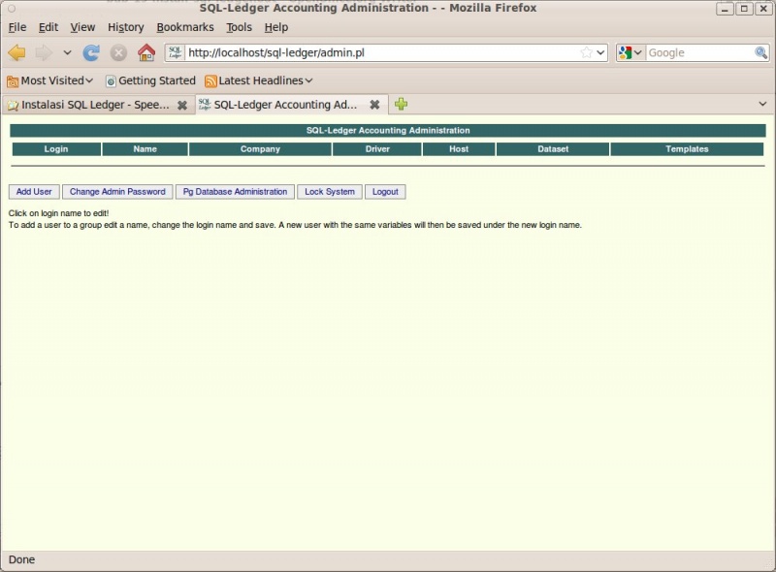The image size is (776, 572).
Task: Open the Tools menu
Action: (239, 27)
